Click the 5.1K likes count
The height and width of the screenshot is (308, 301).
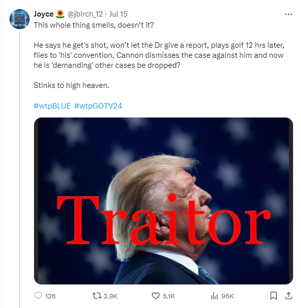point(169,296)
